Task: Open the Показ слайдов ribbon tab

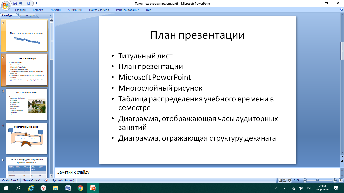Action: 99,10
